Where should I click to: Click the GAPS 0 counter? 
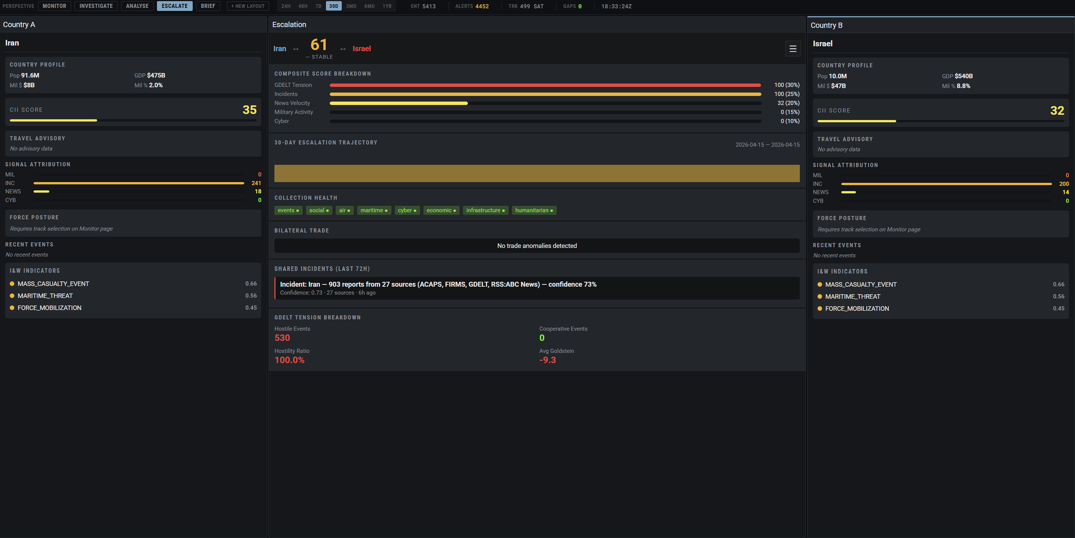572,6
